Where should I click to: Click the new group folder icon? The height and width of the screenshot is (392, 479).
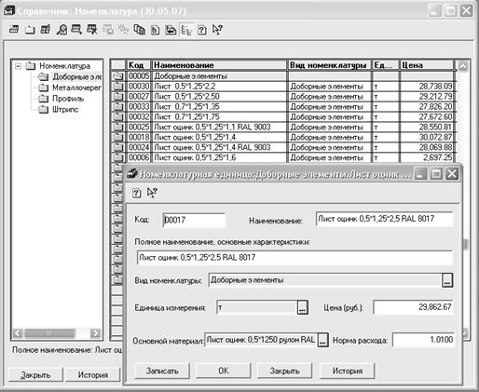pyautogui.click(x=30, y=30)
